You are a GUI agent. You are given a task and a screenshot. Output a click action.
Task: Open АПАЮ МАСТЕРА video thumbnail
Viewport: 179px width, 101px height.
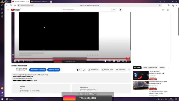(x=141, y=75)
